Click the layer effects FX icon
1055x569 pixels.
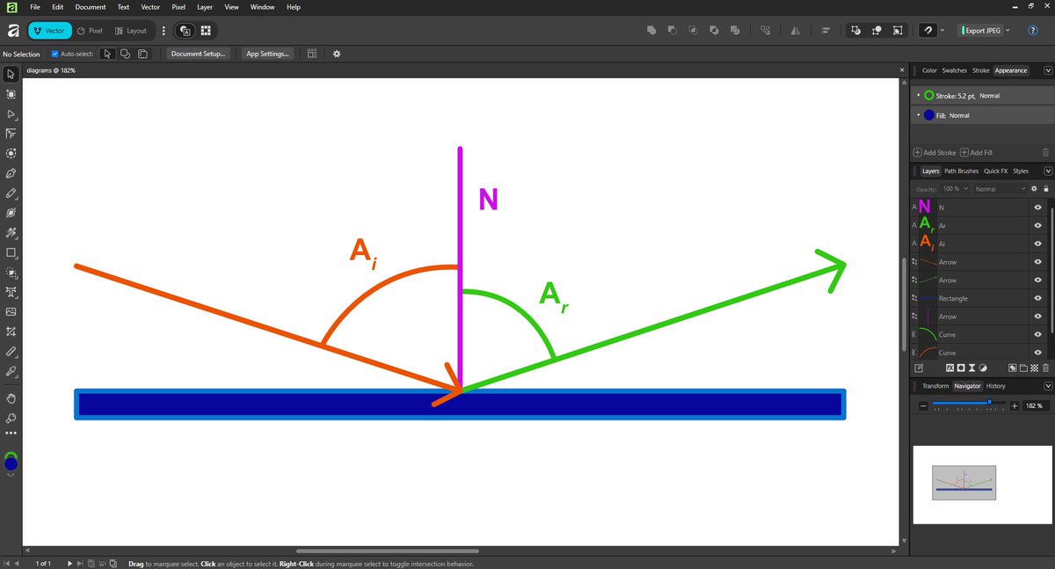[949, 368]
